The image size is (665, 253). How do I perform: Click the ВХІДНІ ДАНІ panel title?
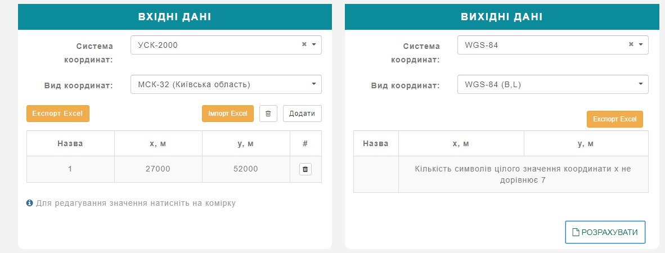(x=175, y=17)
